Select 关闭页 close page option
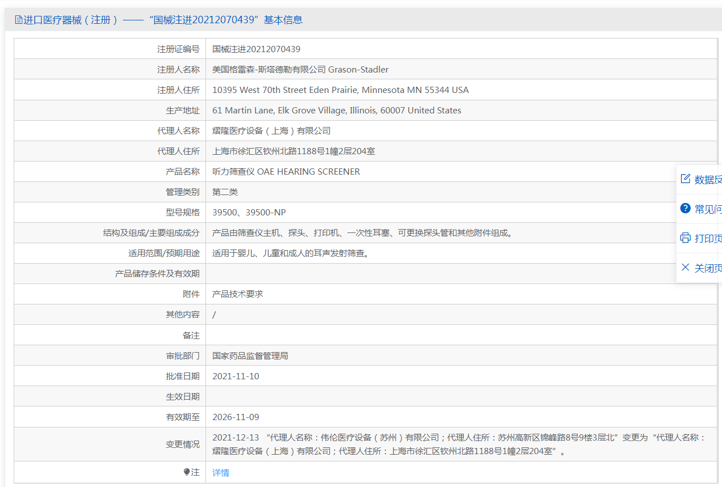This screenshot has height=487, width=722. pyautogui.click(x=700, y=268)
